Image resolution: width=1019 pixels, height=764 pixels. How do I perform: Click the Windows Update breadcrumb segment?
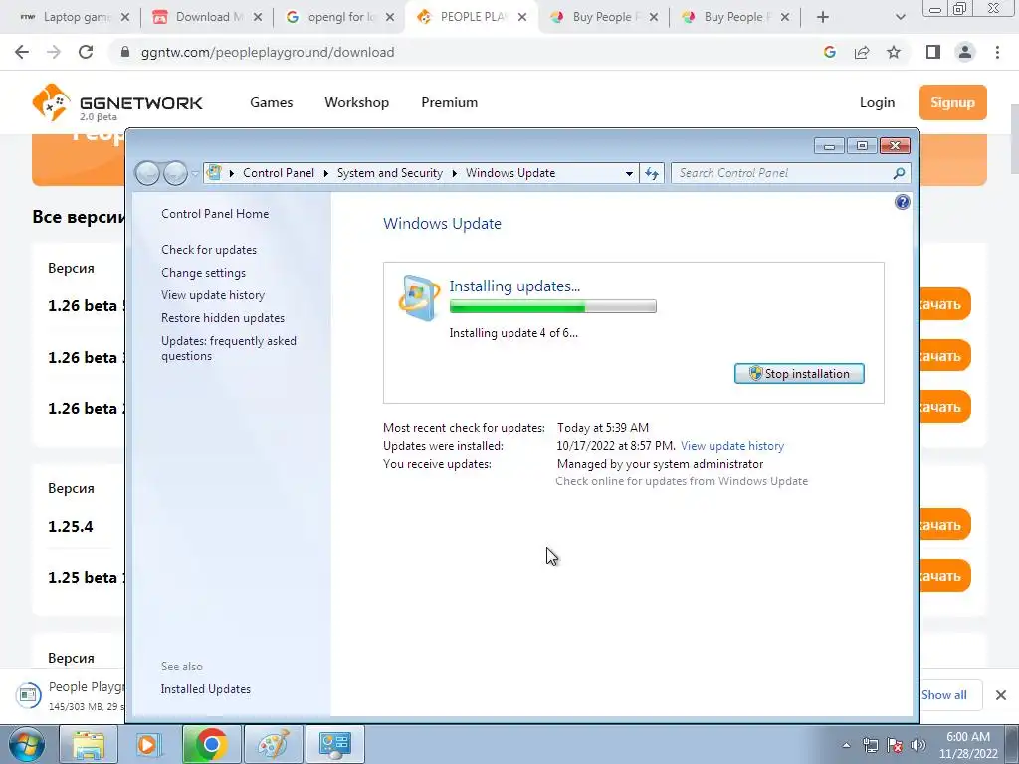pyautogui.click(x=510, y=173)
